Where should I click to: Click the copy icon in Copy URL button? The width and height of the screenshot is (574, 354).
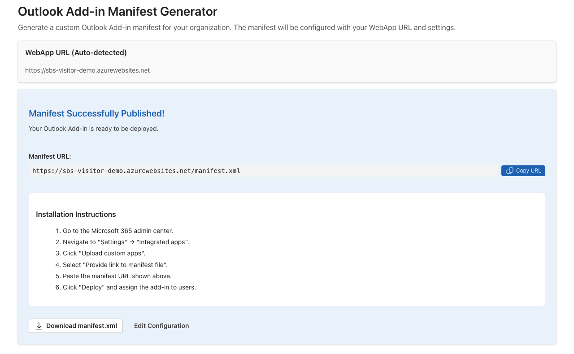point(510,171)
